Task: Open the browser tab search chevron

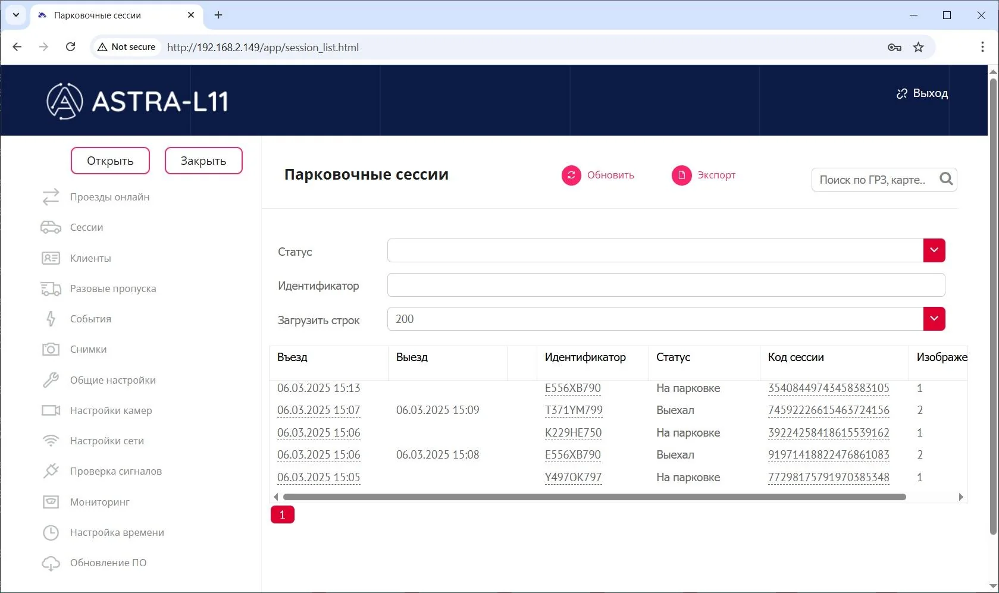Action: pyautogui.click(x=16, y=15)
